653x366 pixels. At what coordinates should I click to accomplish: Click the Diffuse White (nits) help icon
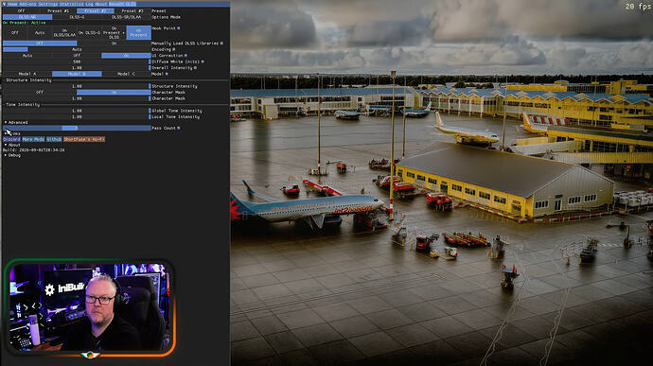point(203,61)
